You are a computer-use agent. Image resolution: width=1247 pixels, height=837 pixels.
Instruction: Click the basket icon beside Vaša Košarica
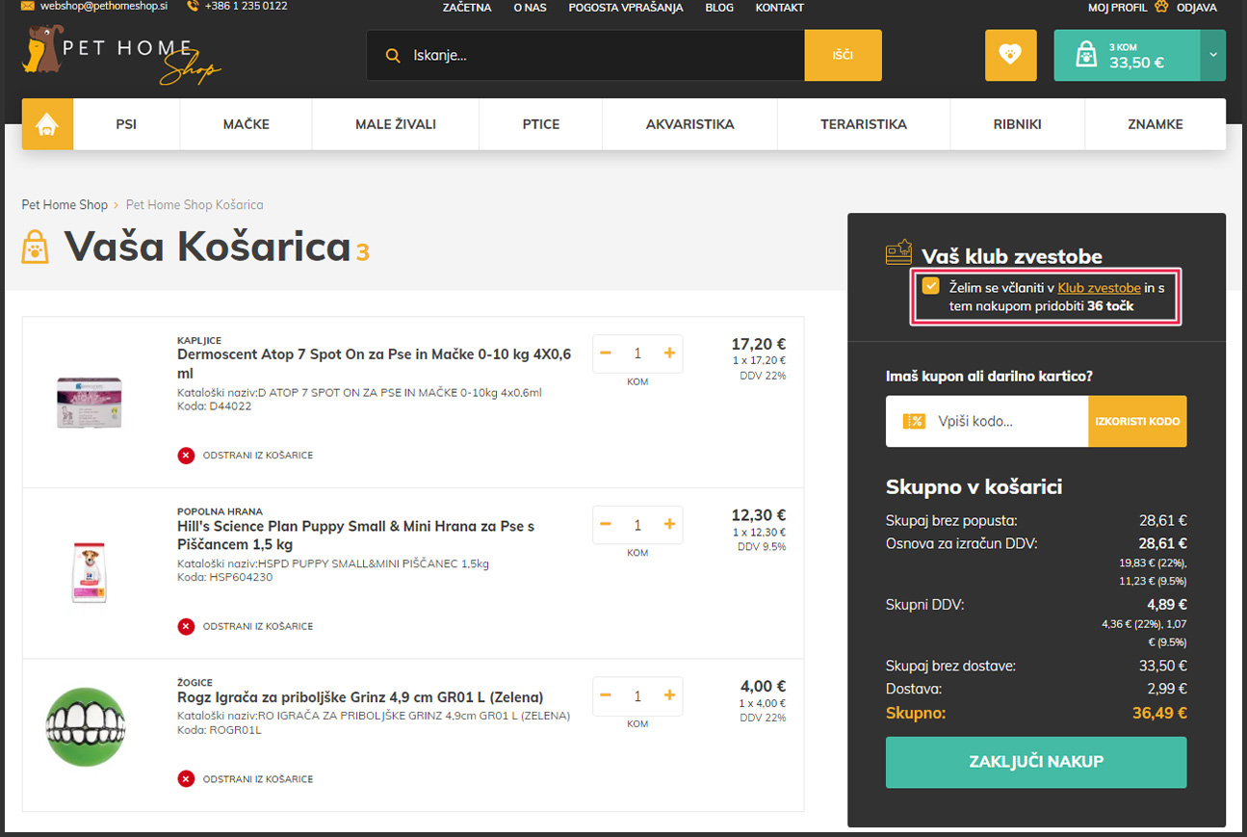35,247
